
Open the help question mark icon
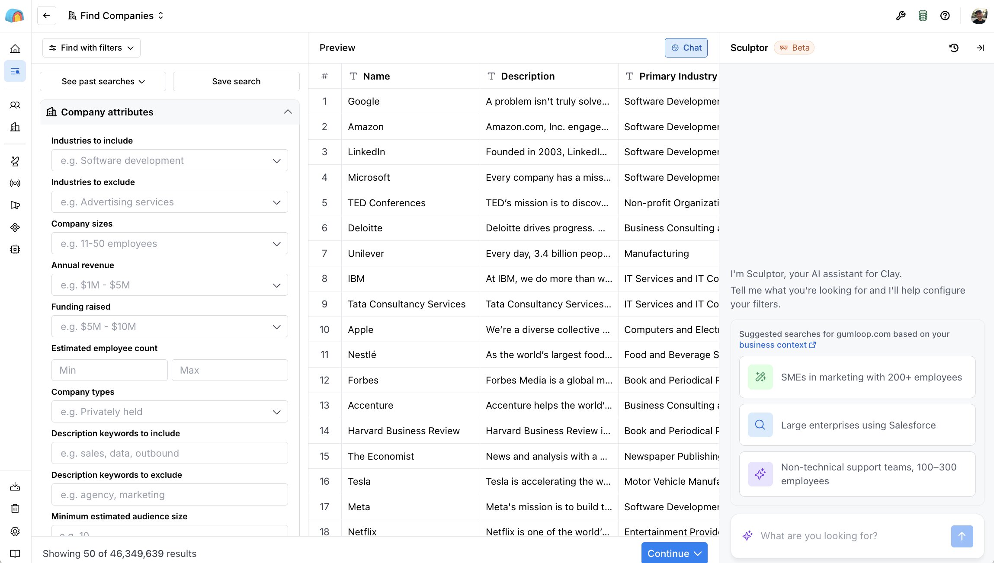click(945, 16)
